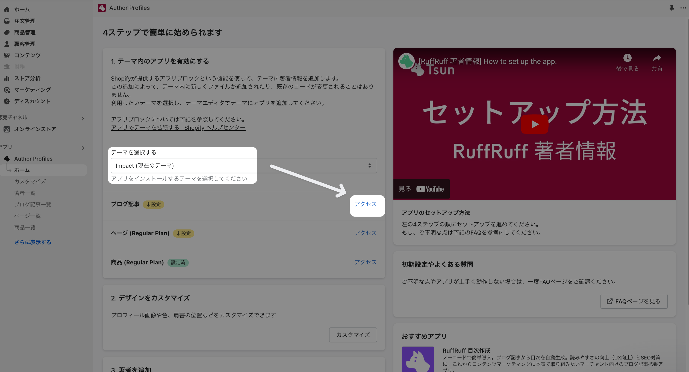Open the three-dot more options menu
Image resolution: width=689 pixels, height=372 pixels.
point(683,8)
